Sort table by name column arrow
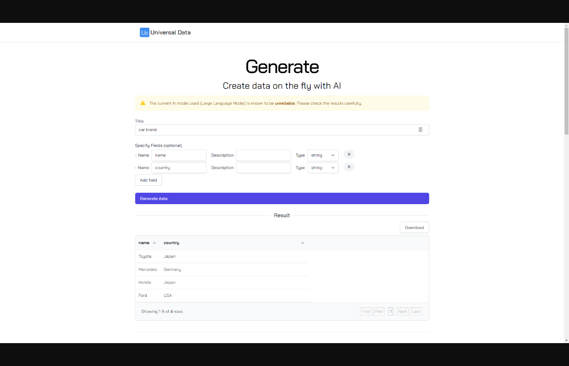Image resolution: width=569 pixels, height=366 pixels. 154,243
